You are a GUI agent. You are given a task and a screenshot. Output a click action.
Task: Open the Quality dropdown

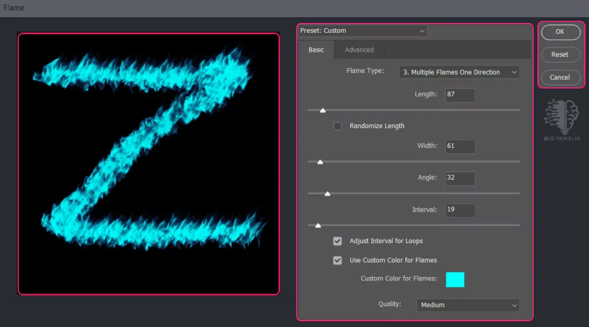pyautogui.click(x=468, y=305)
